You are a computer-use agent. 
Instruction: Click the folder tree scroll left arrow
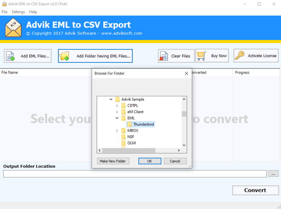pyautogui.click(x=100, y=151)
